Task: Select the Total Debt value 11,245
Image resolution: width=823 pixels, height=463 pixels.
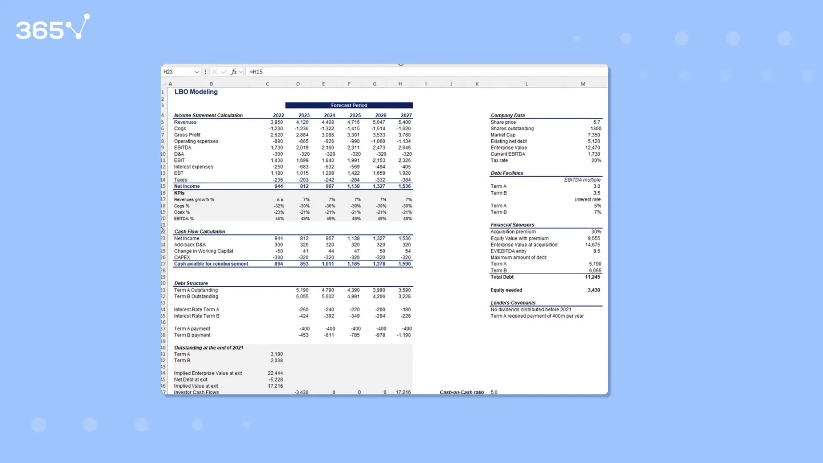Action: (x=592, y=277)
